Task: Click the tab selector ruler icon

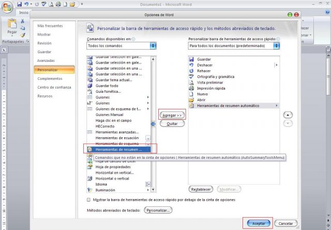Action: [4, 50]
